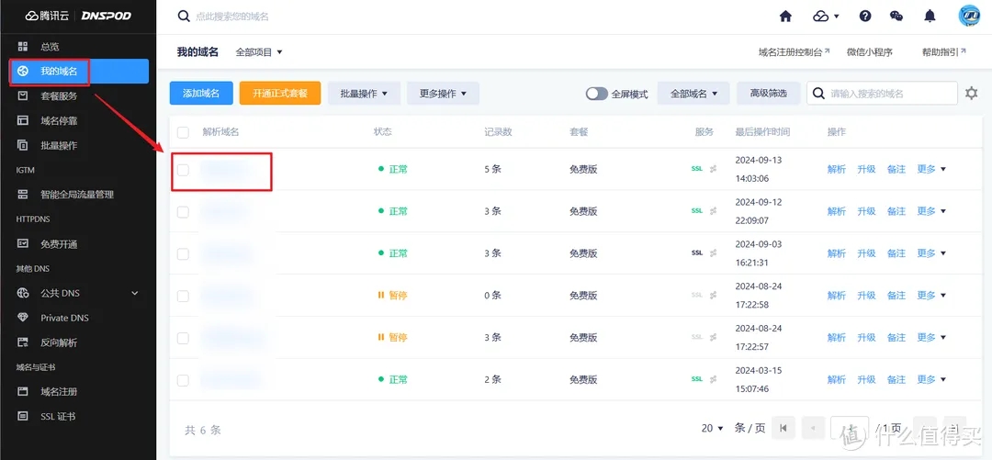
Task: Tick the select-all checkbox in table header
Action: click(x=183, y=132)
